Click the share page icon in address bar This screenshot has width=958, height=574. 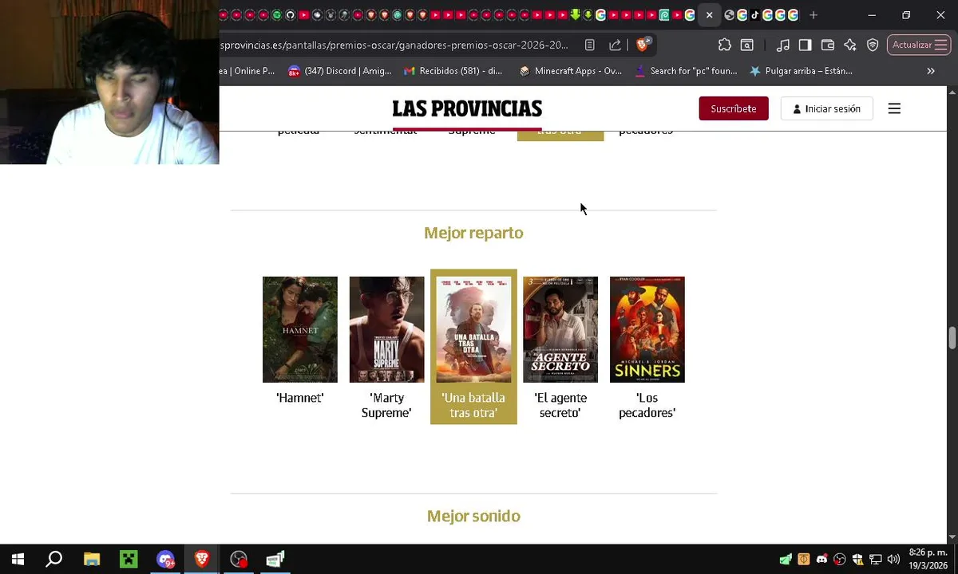click(x=615, y=45)
